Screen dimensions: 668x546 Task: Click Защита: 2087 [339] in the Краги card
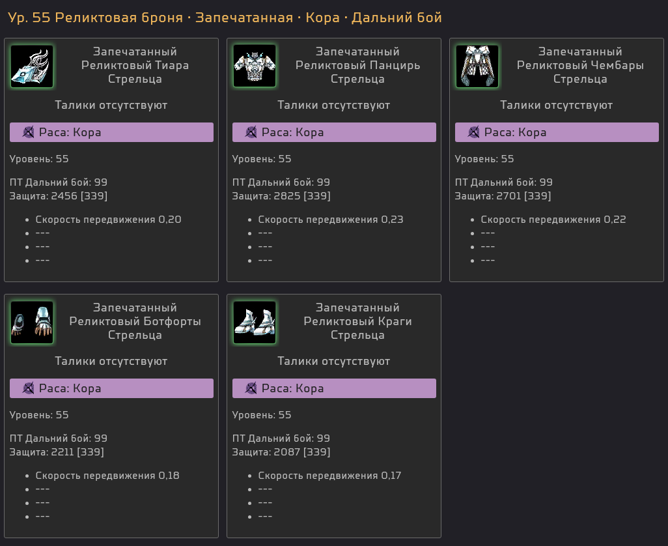(281, 452)
